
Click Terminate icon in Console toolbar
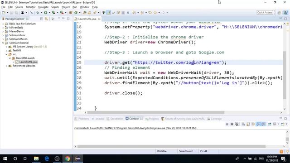coord(227,124)
